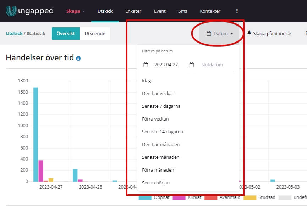The width and height of the screenshot is (307, 206).
Task: Open Kontakter in the top navigation
Action: pos(210,11)
